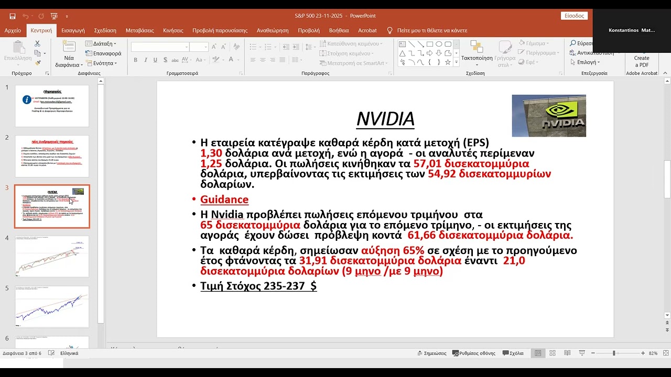Open the font size combo box

point(199,47)
